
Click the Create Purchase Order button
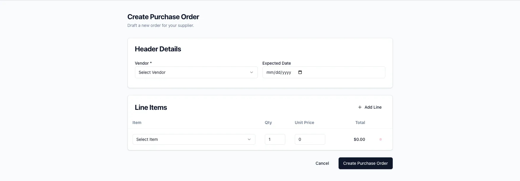point(366,163)
